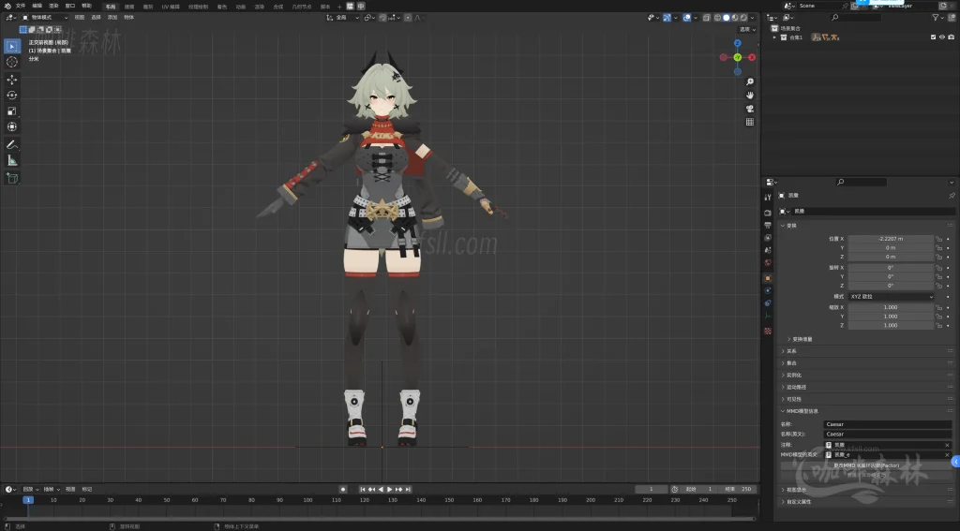Switch to the UV 编辑 workspace tab
The width and height of the screenshot is (960, 531).
click(x=171, y=7)
